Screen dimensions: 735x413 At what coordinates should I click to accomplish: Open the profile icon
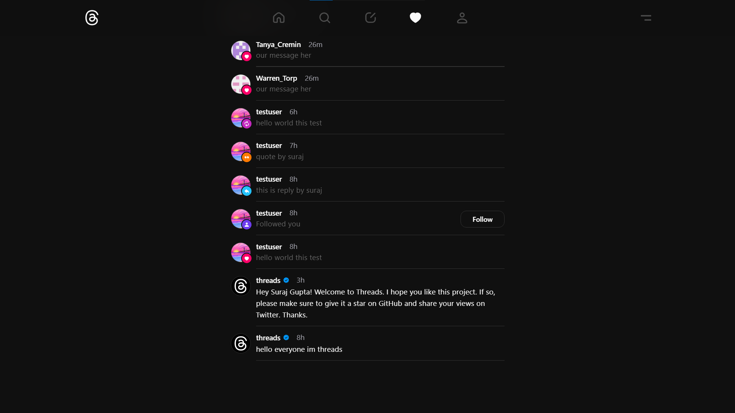click(461, 18)
